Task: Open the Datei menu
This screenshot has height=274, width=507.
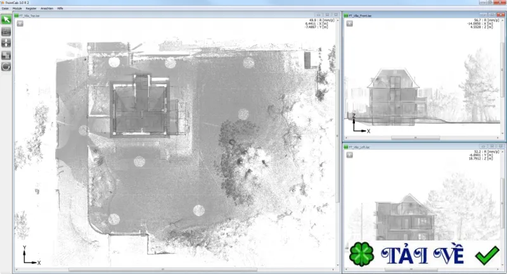Action: 5,8
